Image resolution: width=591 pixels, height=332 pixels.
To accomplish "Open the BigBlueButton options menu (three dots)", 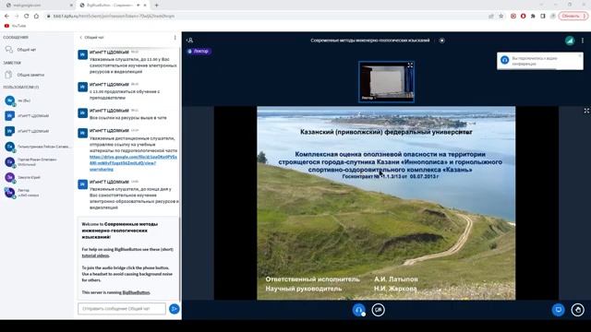I will click(583, 41).
